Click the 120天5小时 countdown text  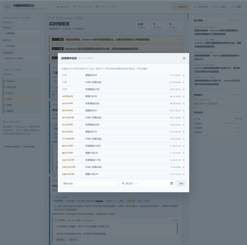(x=68, y=174)
